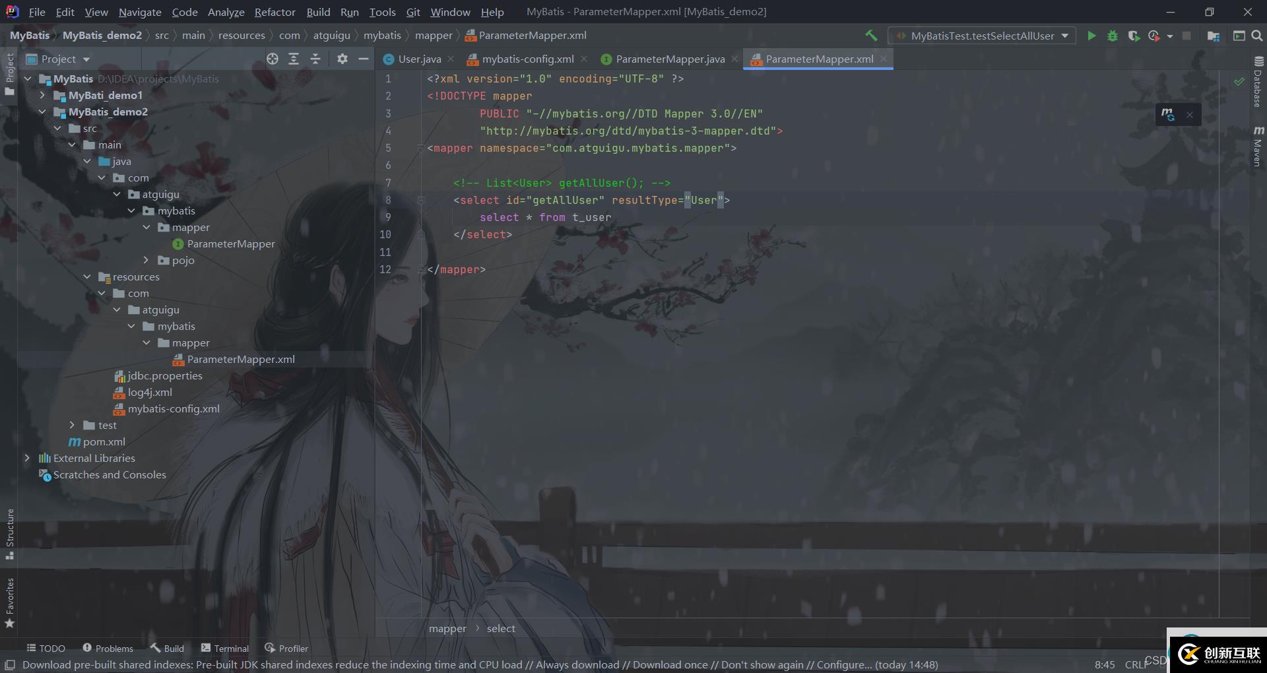Collapse the MyBatis_demo2 module
This screenshot has width=1267, height=673.
point(42,112)
